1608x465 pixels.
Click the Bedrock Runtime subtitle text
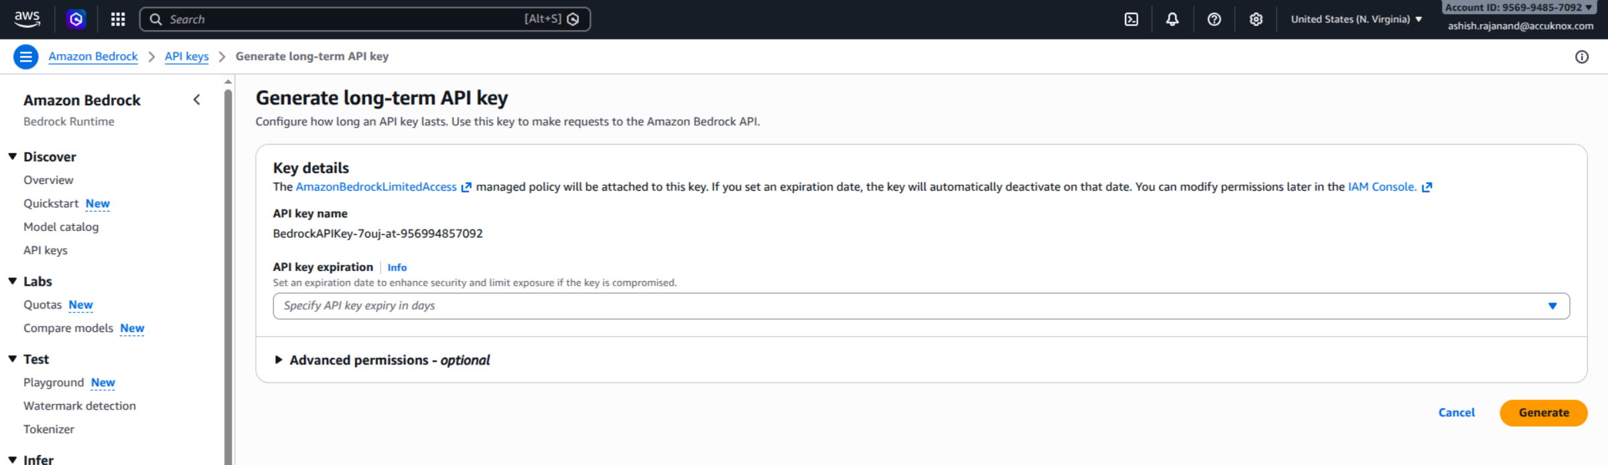pos(69,122)
